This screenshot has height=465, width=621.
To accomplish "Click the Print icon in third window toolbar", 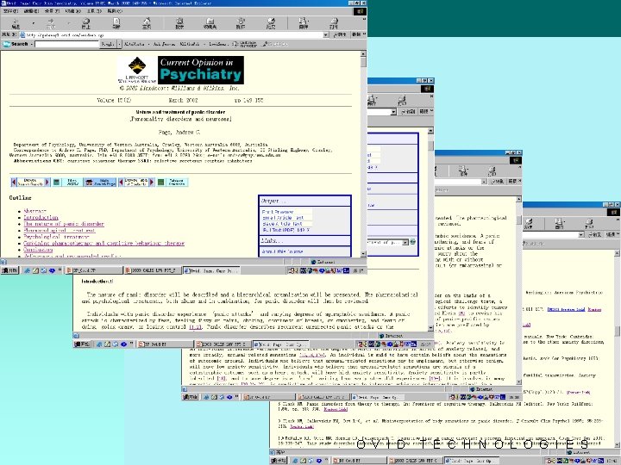I will (492, 170).
